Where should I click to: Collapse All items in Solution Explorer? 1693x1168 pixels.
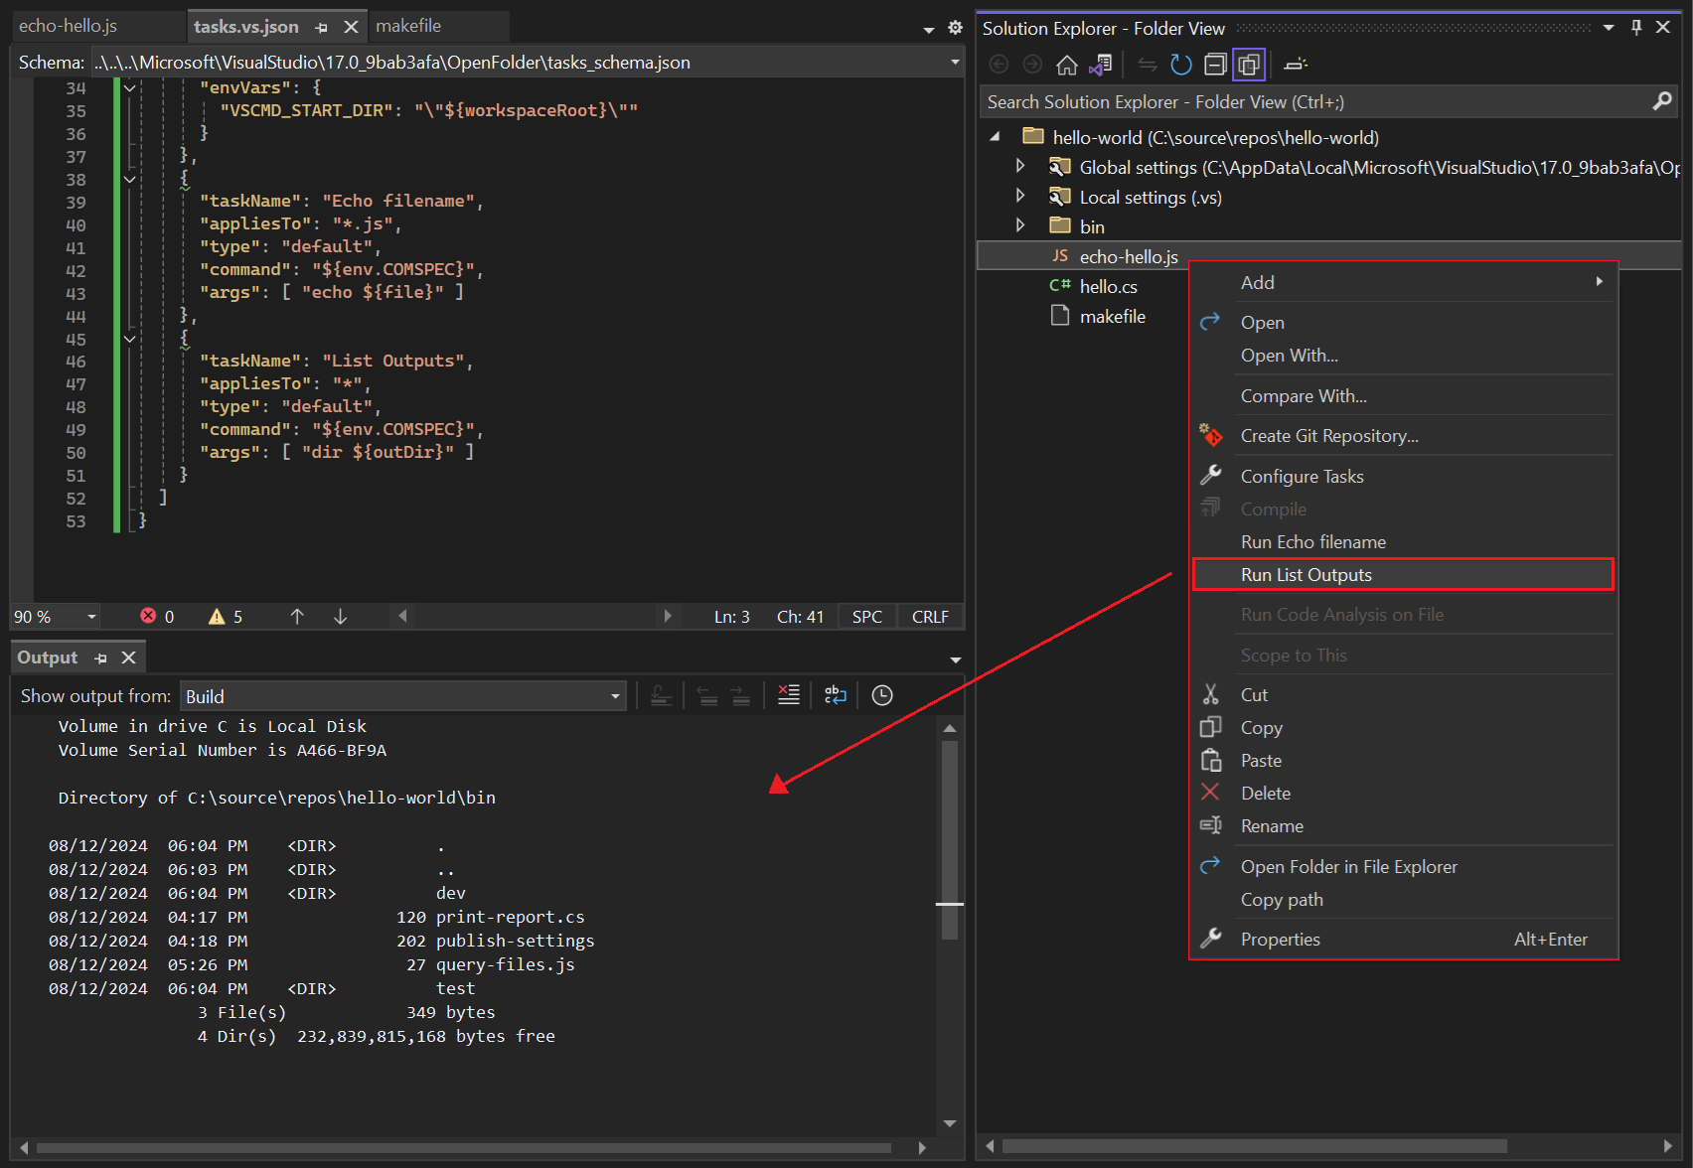click(x=1215, y=64)
